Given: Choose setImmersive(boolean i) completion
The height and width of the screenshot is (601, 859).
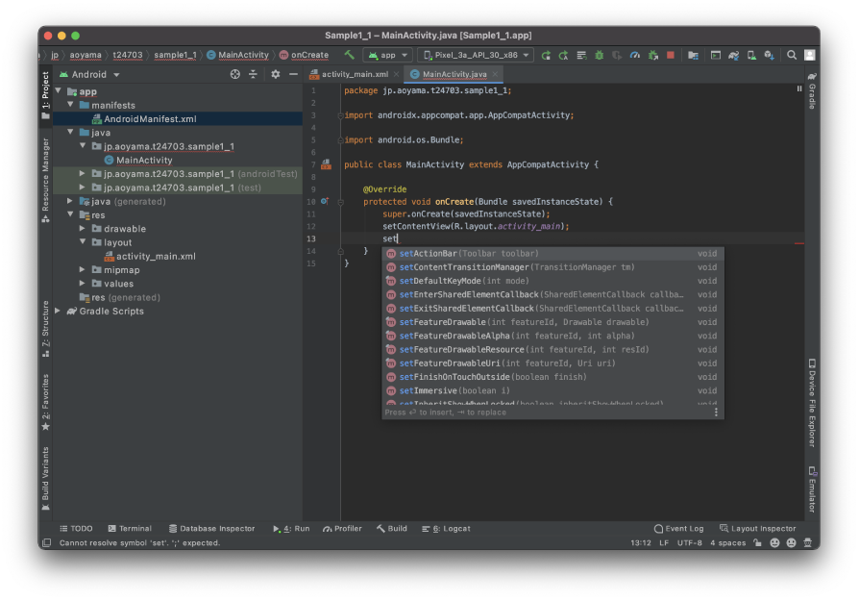Looking at the screenshot, I should point(552,390).
